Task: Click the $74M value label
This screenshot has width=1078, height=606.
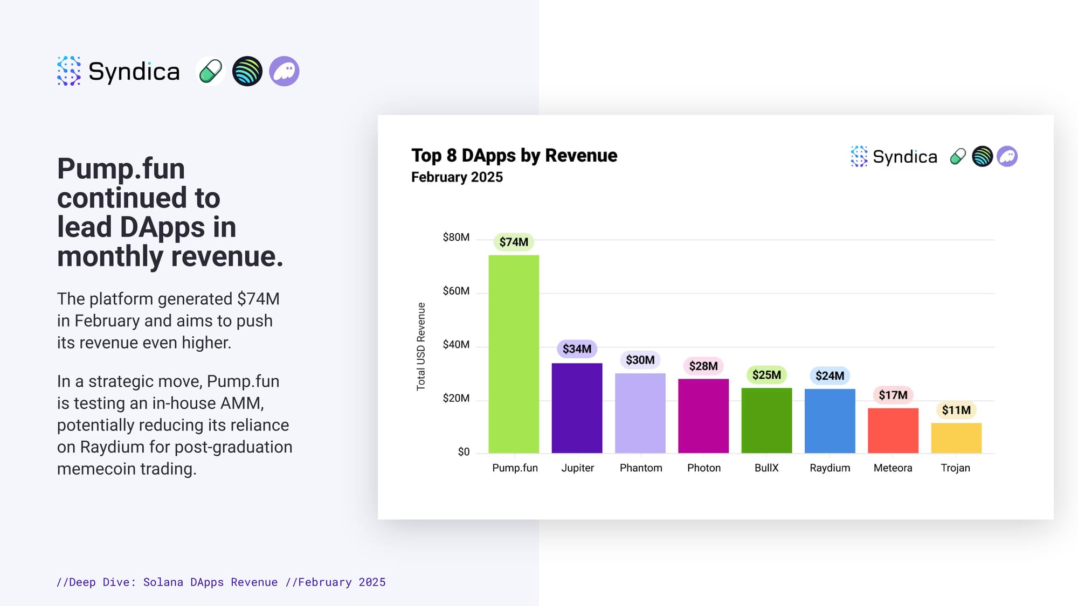Action: 514,242
